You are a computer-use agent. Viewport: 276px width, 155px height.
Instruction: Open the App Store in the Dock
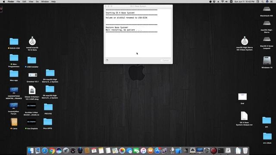157,151
